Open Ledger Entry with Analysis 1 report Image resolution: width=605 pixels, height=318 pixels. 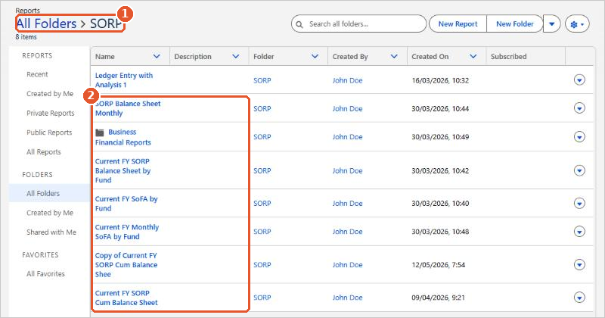tap(124, 80)
